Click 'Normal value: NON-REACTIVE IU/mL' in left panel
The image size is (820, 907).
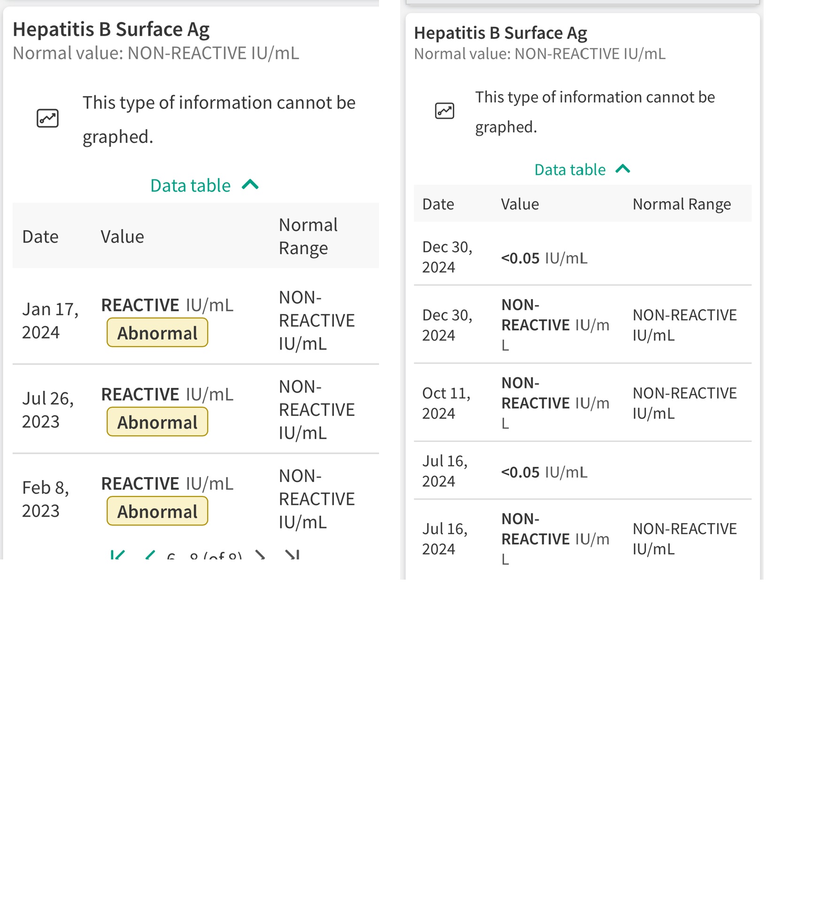tap(155, 53)
